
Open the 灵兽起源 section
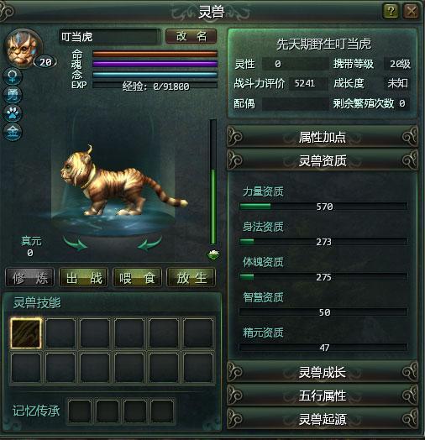323,420
